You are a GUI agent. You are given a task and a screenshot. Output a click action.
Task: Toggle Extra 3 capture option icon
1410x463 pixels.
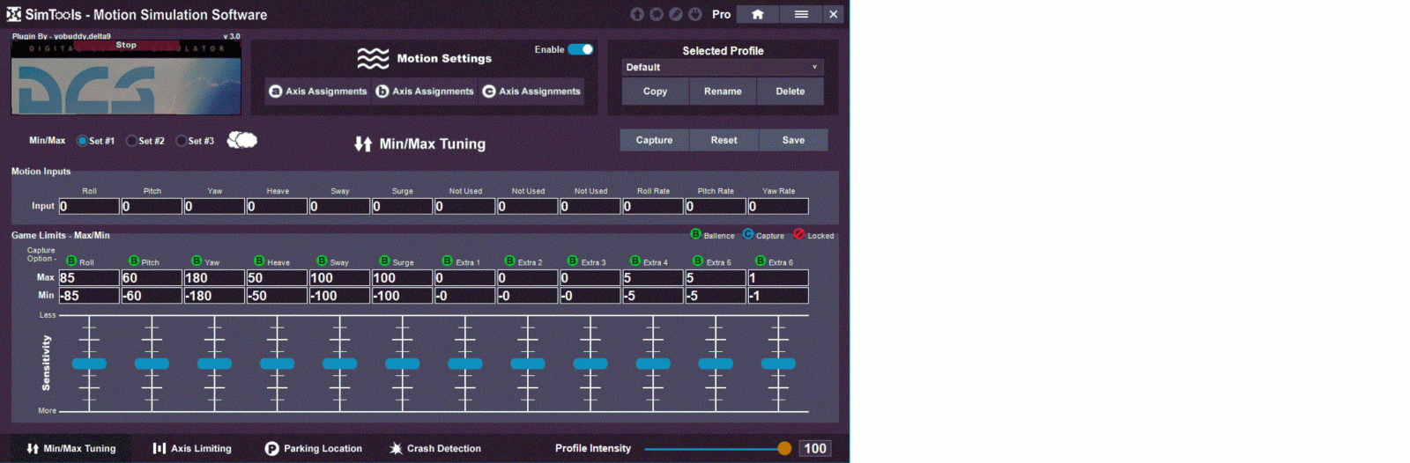[572, 261]
